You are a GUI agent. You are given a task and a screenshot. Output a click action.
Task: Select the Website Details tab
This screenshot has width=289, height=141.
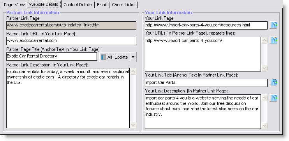[44, 4]
